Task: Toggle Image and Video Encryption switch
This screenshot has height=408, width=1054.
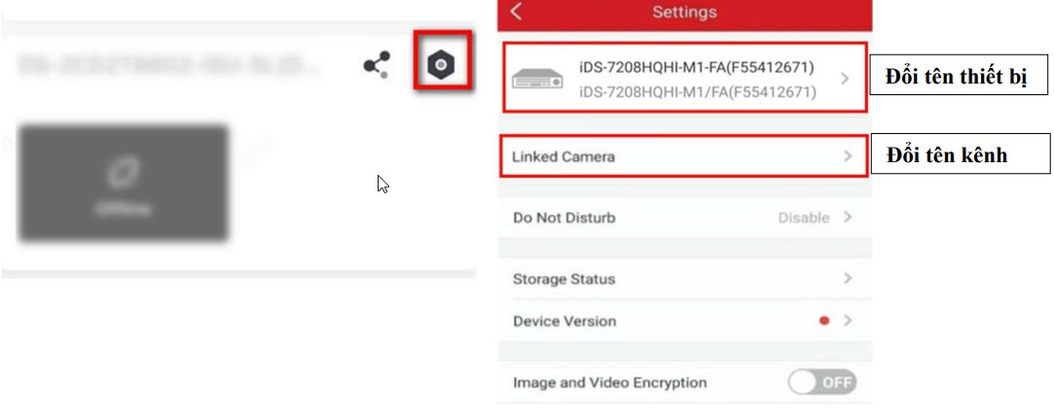Action: [822, 383]
